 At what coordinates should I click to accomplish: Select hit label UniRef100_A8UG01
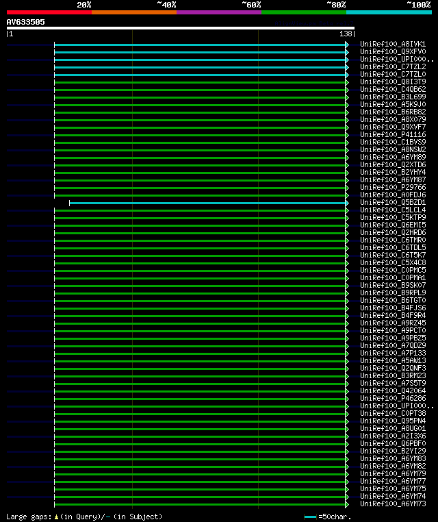393,428
